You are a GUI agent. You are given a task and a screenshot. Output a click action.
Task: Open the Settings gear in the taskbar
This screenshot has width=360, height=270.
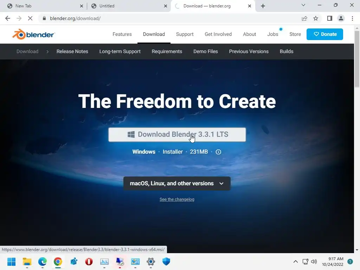[150, 262]
